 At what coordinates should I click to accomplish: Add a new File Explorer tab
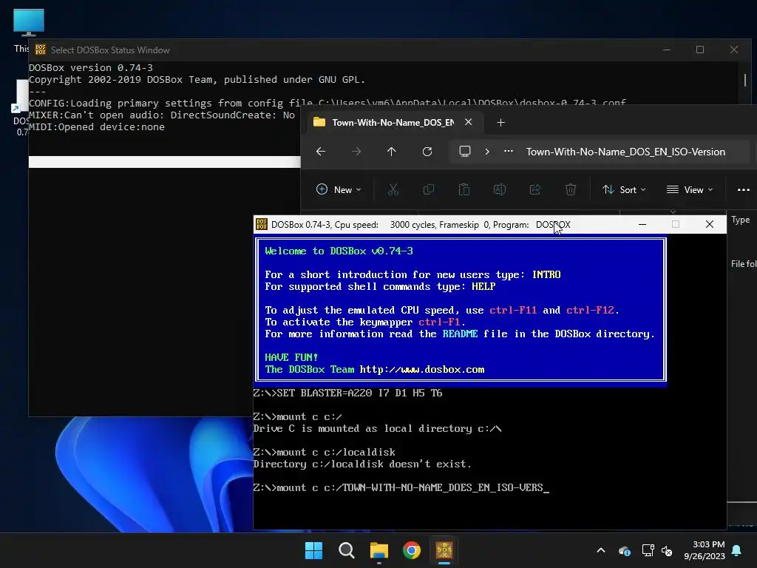[x=500, y=123]
